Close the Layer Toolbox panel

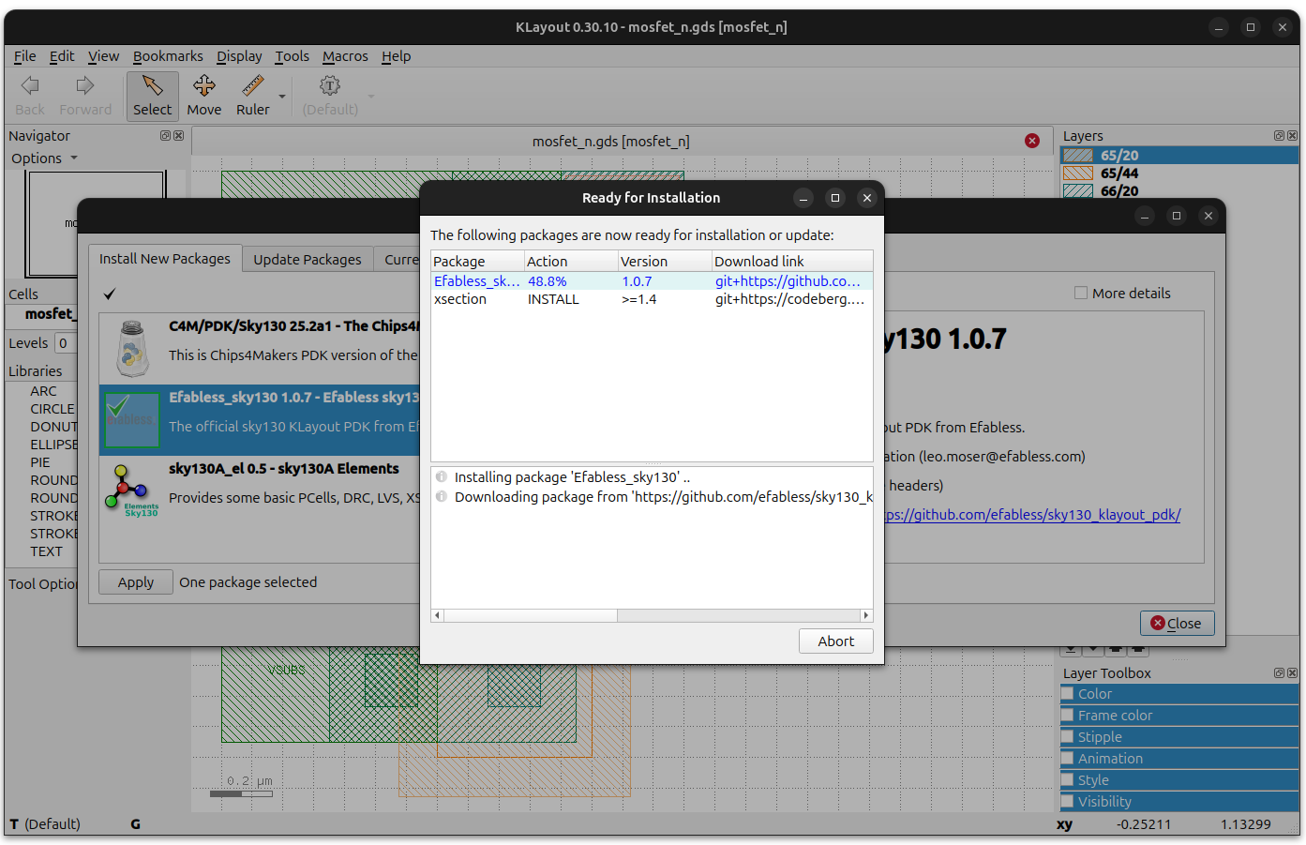tap(1292, 673)
